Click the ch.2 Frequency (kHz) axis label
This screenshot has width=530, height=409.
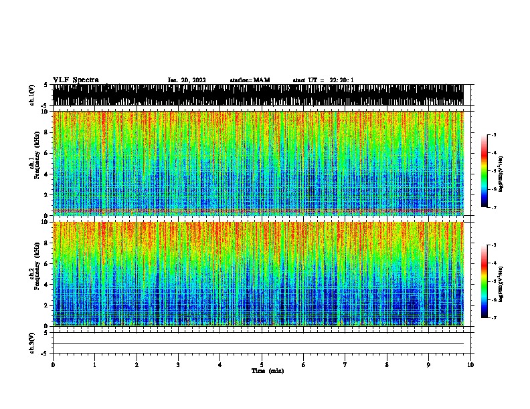35,266
